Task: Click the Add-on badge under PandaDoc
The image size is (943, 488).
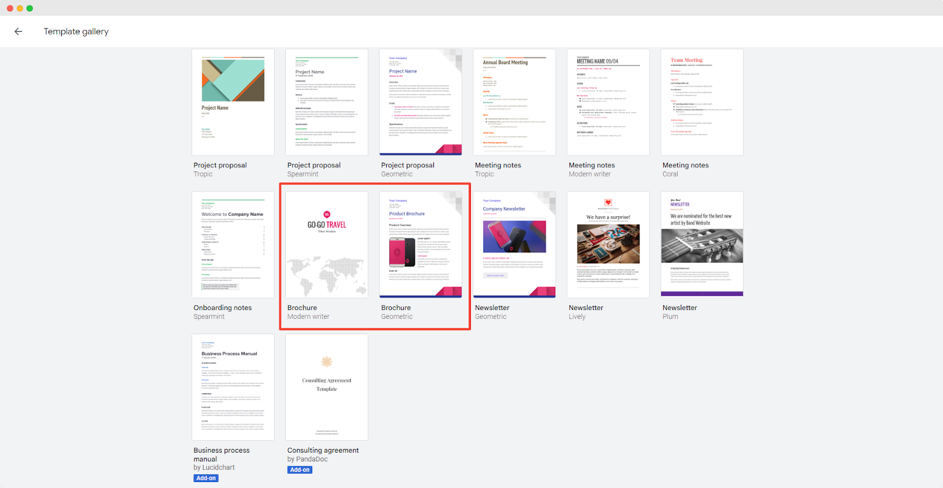Action: coord(299,470)
